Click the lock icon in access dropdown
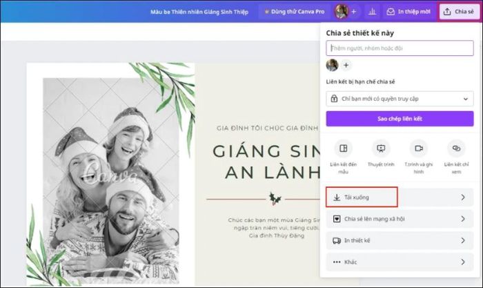Viewport: 483px width, 288px height. 334,99
